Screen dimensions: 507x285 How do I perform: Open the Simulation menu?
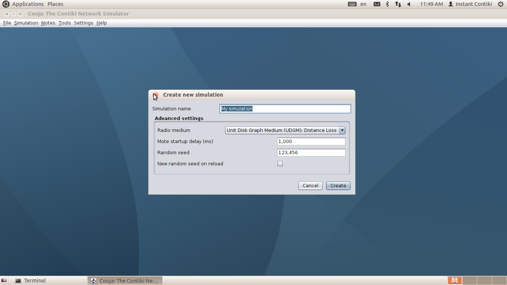(26, 23)
